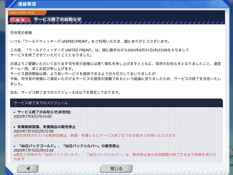Click the date 2023年7月3日(月)15:00
This screenshot has height=175, width=233.
(x=33, y=116)
